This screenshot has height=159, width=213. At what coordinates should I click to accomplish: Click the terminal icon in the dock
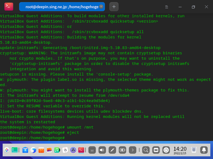tap(81, 150)
